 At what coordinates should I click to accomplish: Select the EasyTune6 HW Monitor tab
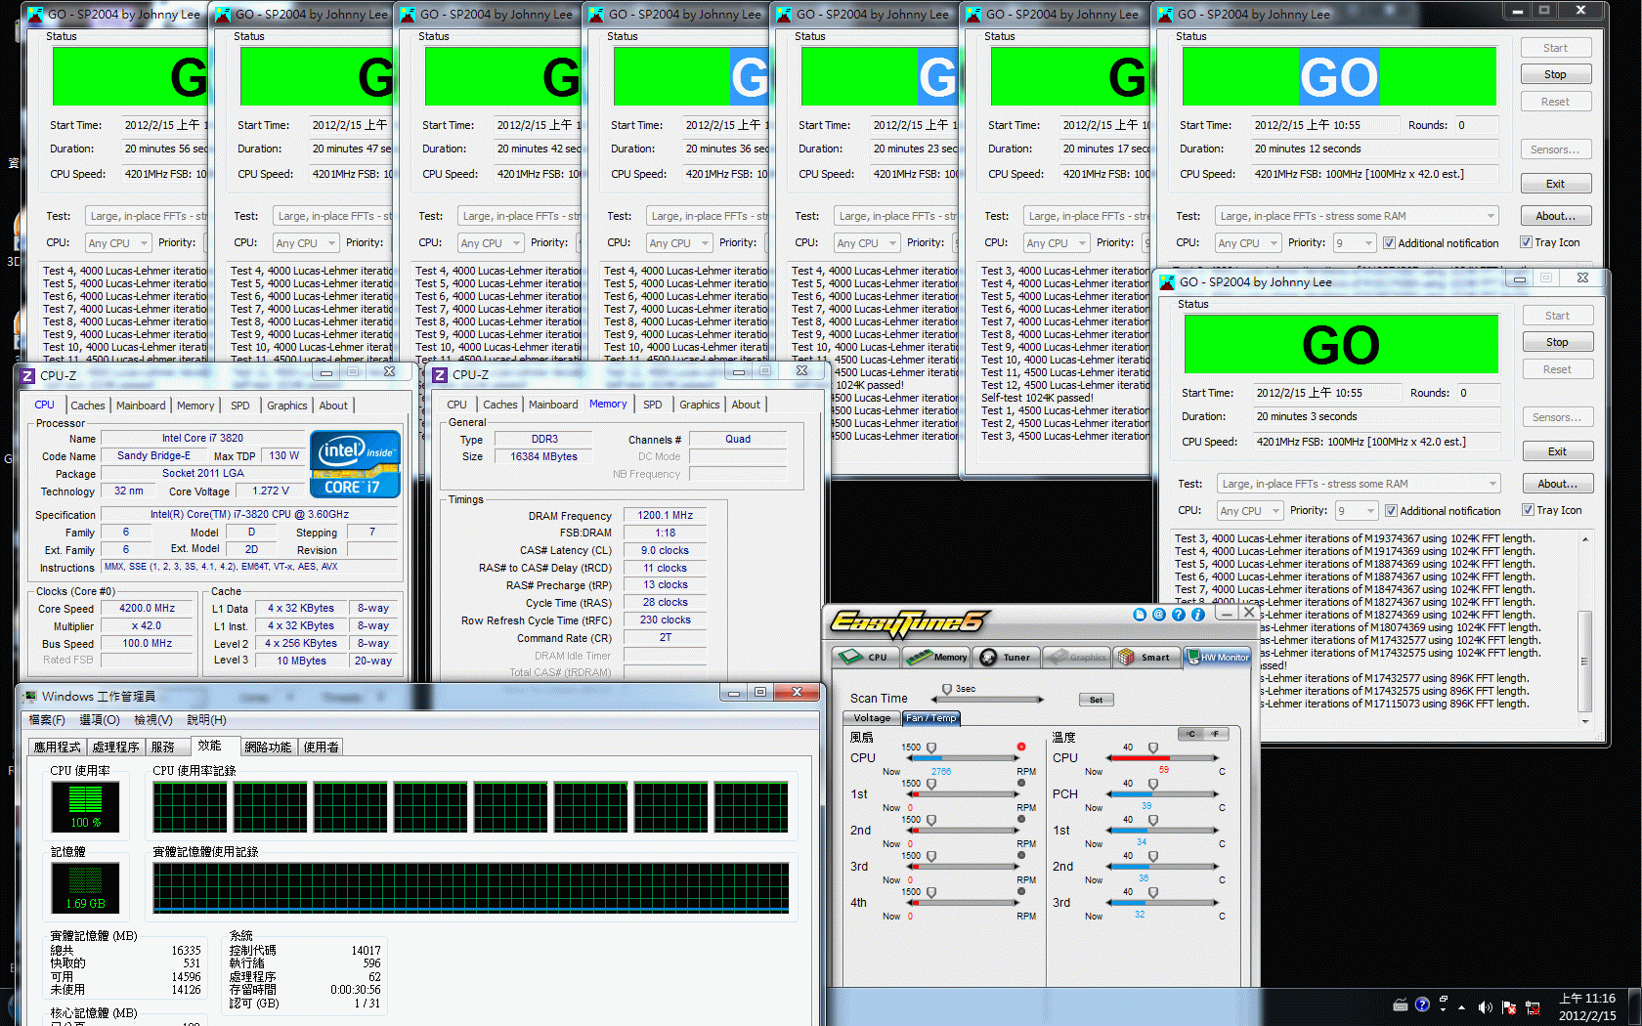coord(1218,657)
